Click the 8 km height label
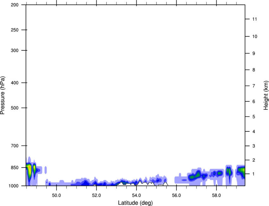Screen dimensions: 269x206 pyautogui.click(x=254, y=70)
